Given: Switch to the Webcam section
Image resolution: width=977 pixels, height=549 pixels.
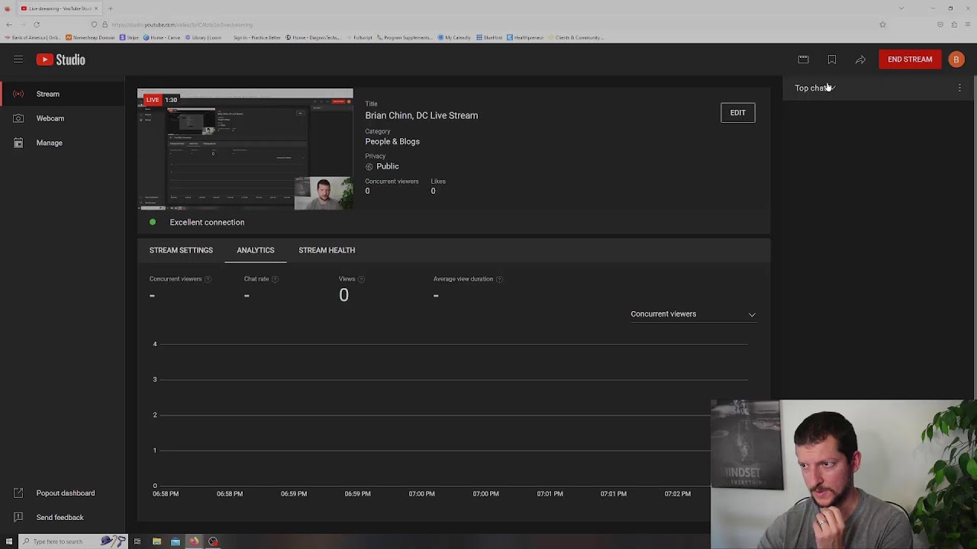Looking at the screenshot, I should 63,118.
